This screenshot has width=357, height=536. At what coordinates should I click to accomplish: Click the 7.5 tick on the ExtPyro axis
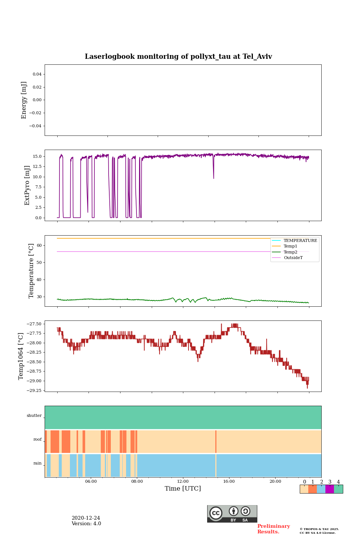(x=39, y=187)
